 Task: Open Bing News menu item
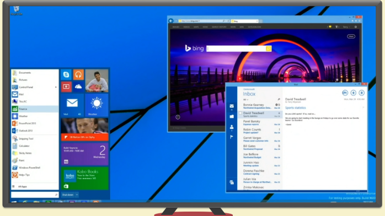pos(205,27)
